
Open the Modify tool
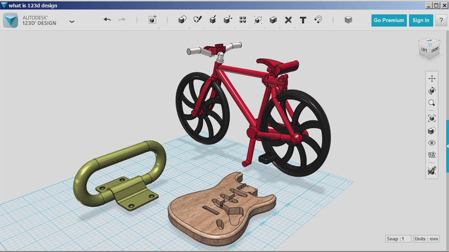coord(228,20)
